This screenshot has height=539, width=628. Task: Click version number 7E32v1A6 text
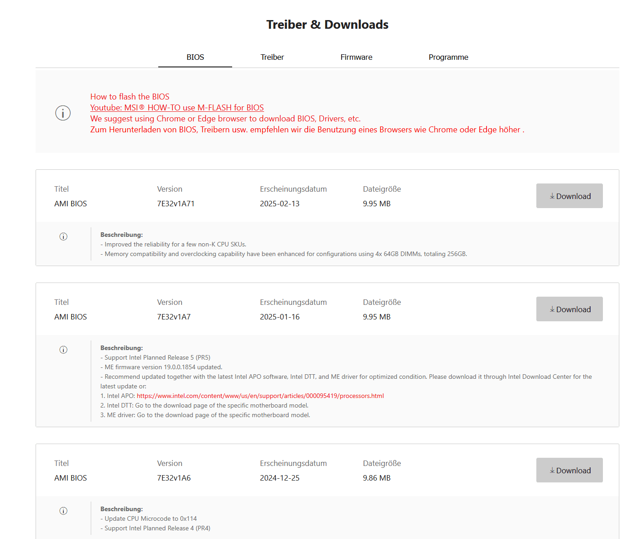(x=174, y=478)
